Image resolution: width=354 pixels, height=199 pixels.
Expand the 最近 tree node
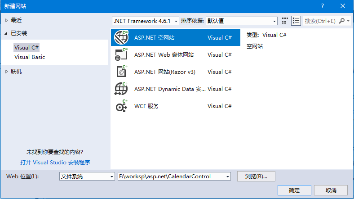pyautogui.click(x=6, y=20)
